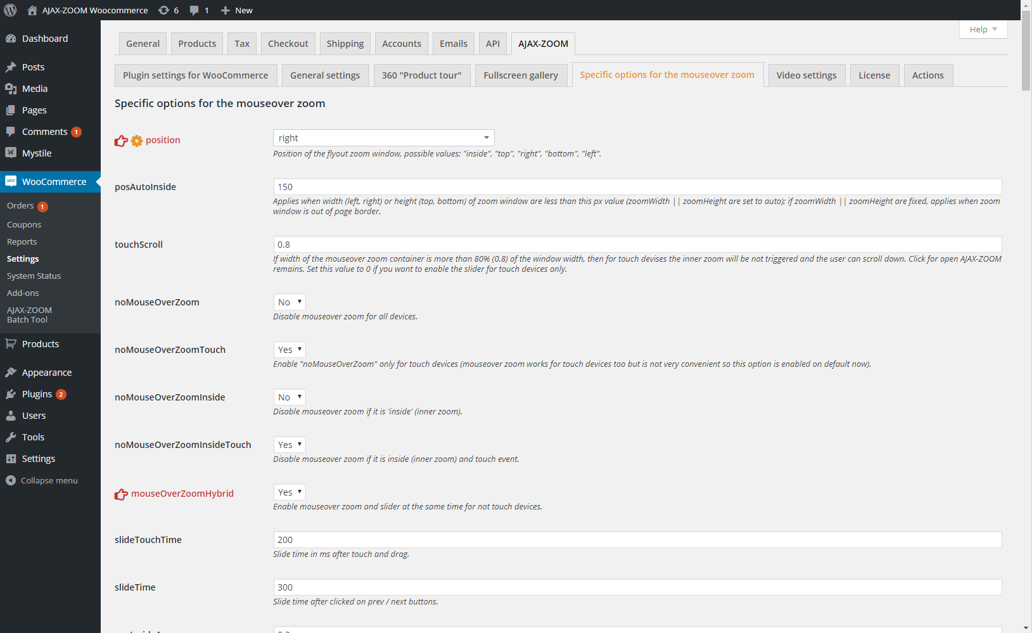Click the mouseOverZoomHybrid option label
The image size is (1032, 633).
[182, 494]
